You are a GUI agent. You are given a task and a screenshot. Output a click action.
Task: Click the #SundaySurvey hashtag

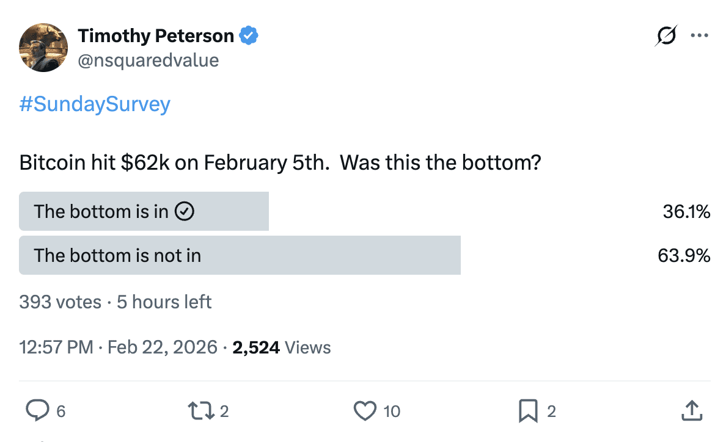(x=95, y=104)
